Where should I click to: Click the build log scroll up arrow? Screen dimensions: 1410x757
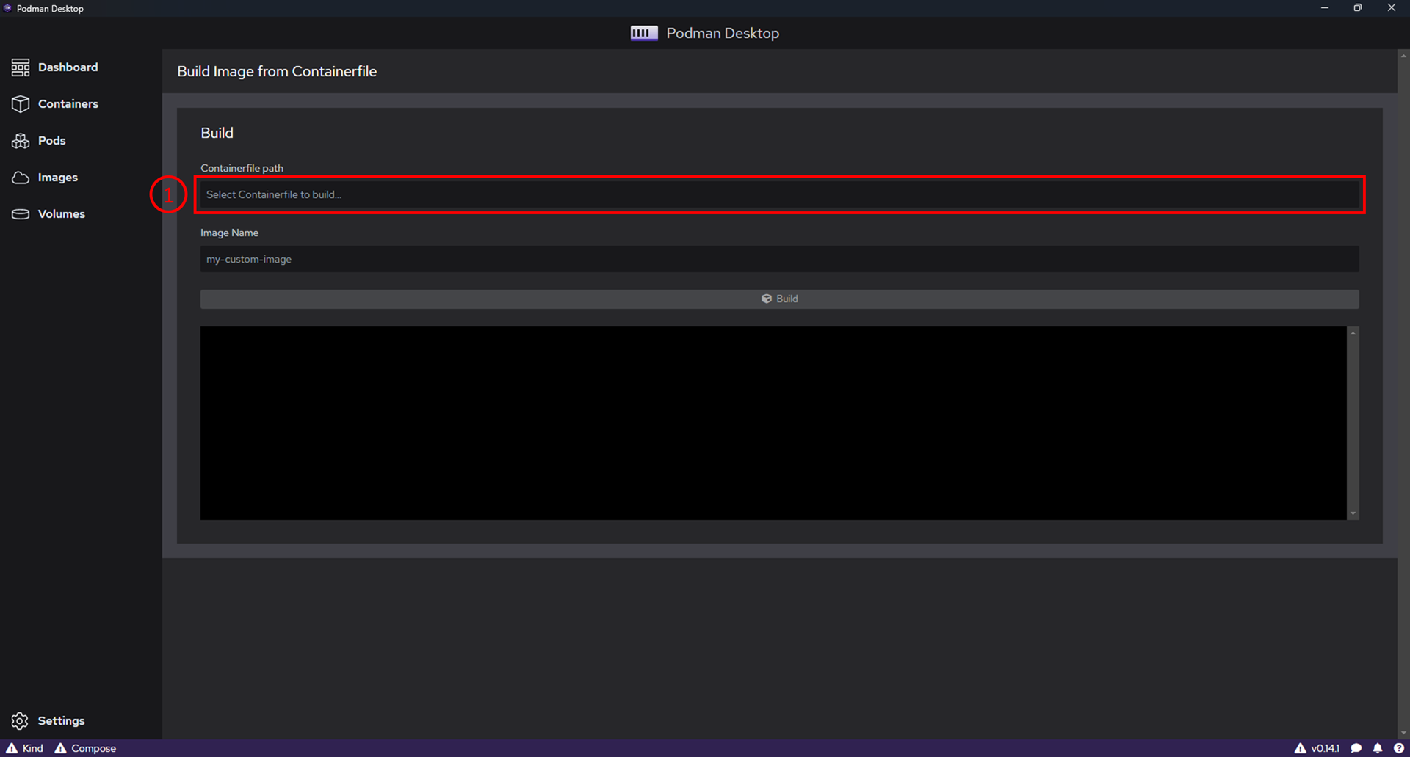[x=1353, y=333]
